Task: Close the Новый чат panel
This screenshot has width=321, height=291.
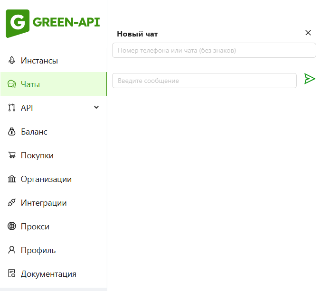Action: (308, 33)
